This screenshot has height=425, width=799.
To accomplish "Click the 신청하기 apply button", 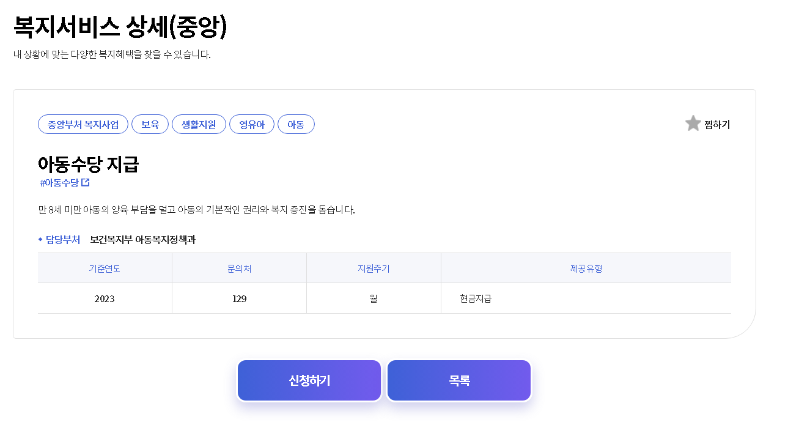I will [309, 380].
